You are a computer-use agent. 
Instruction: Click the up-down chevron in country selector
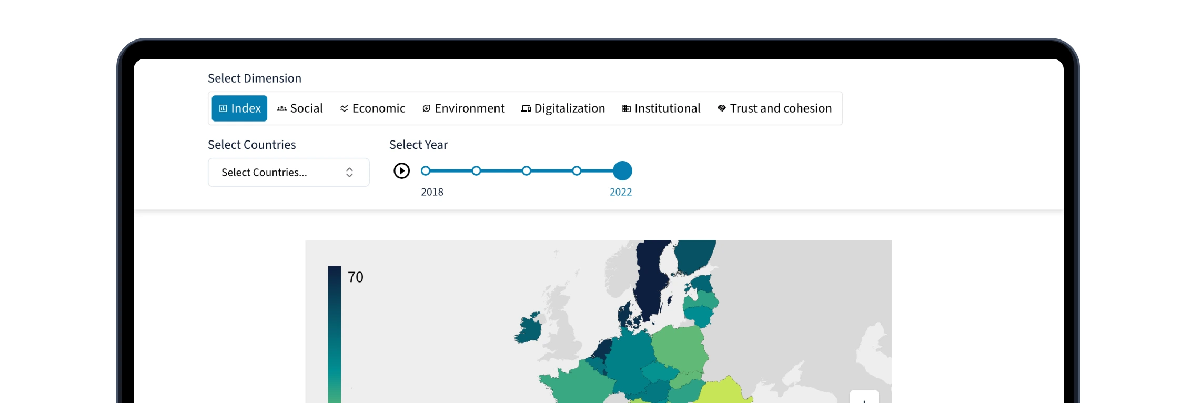pyautogui.click(x=349, y=173)
